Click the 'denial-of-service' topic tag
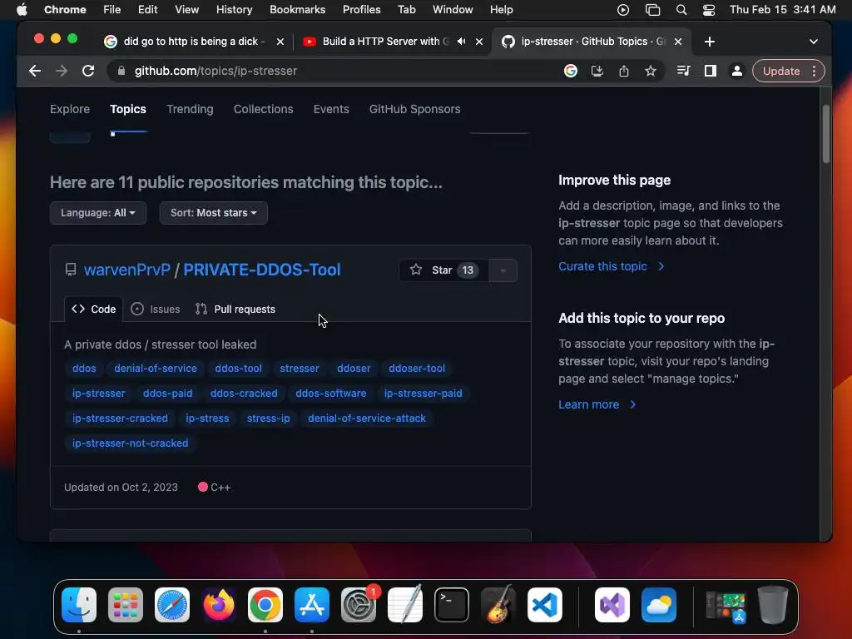The width and height of the screenshot is (852, 639). coord(156,369)
